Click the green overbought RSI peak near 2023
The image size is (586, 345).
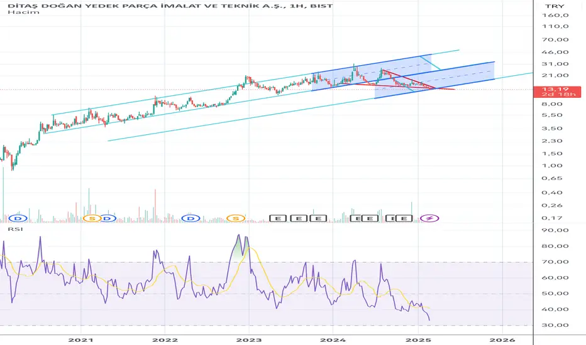(238, 248)
